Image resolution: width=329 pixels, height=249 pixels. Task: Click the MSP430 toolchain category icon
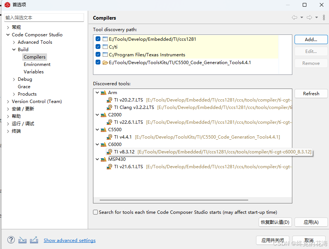(x=103, y=159)
